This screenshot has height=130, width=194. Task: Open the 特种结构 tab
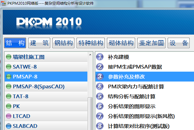(x=91, y=43)
